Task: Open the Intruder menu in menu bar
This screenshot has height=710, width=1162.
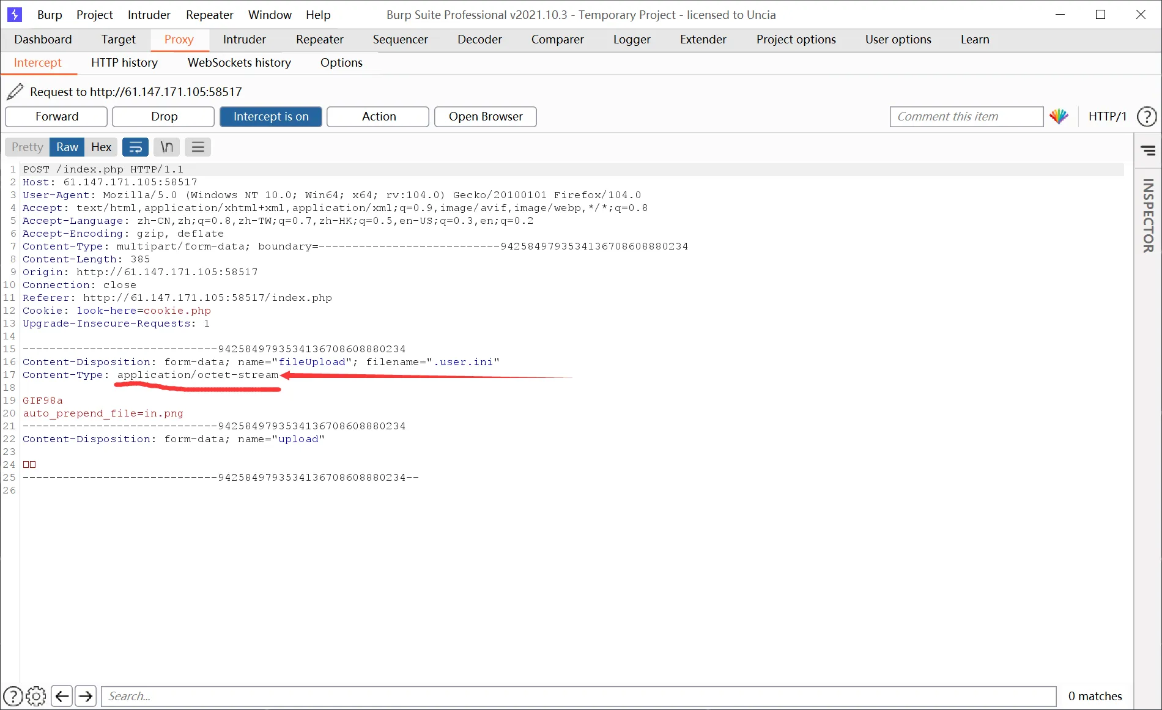Action: point(149,15)
